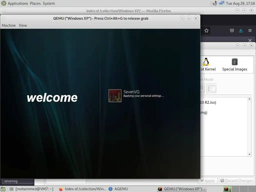The width and height of the screenshot is (256, 192).
Task: Open Pocket save icon in Firefox toolbar
Action: [232, 30]
